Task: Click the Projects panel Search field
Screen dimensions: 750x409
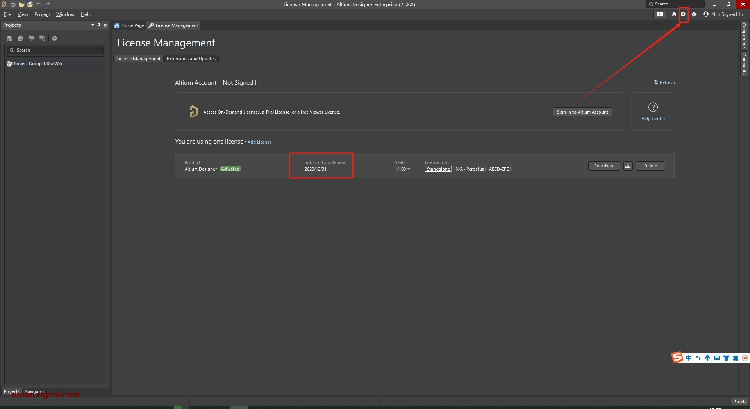Action: 55,50
